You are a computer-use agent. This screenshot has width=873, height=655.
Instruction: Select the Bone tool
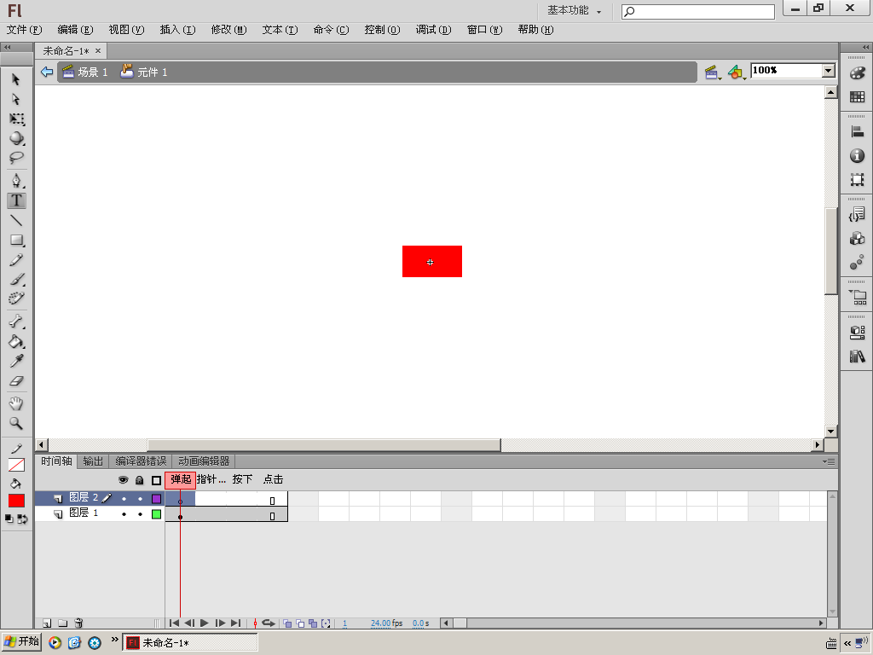tap(17, 322)
